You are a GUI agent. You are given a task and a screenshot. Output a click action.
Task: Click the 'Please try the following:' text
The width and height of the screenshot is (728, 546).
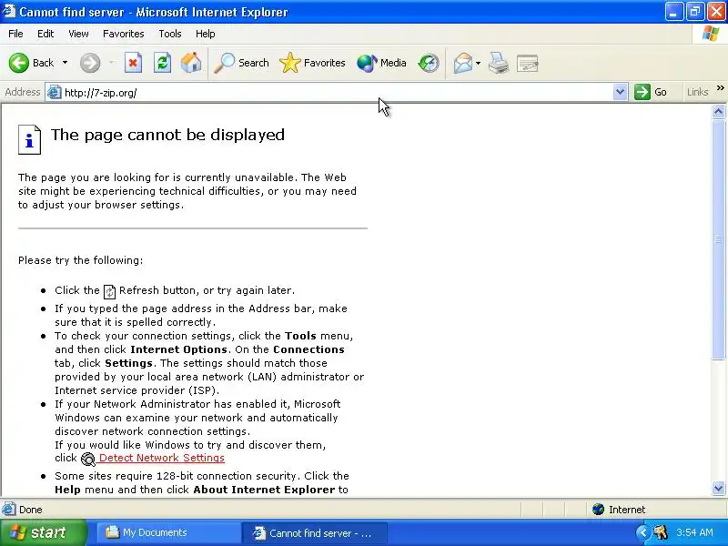click(81, 260)
